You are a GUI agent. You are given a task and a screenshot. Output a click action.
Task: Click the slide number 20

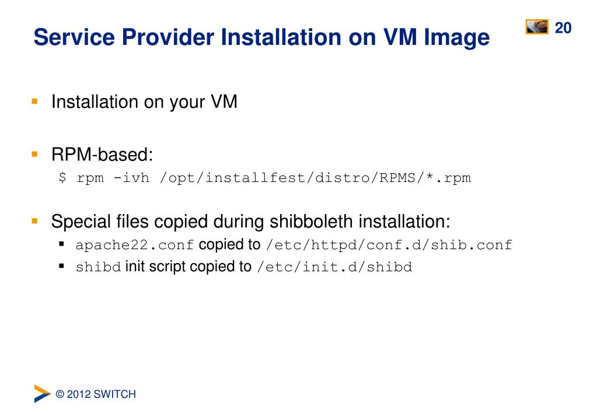coord(563,28)
